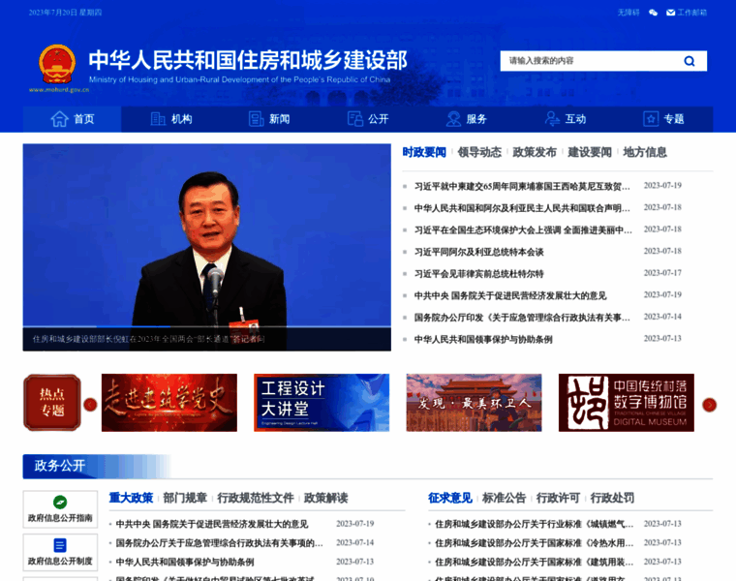Switch to the 部门规章 tab
The width and height of the screenshot is (736, 581).
(185, 498)
